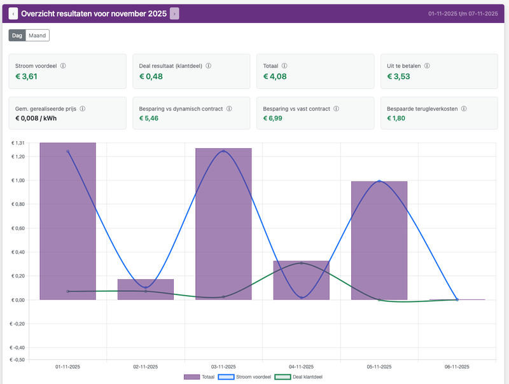The width and height of the screenshot is (509, 384).
Task: Click the Uit te betalen amount € 3,53
Action: point(399,77)
